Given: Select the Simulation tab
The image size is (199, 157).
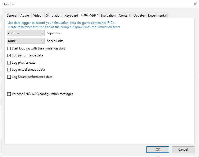Looking at the screenshot, I should click(x=54, y=16).
